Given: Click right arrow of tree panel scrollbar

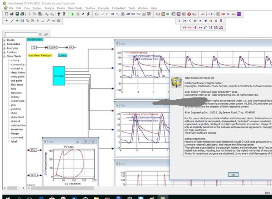Looking at the screenshot, I should [x=24, y=188].
